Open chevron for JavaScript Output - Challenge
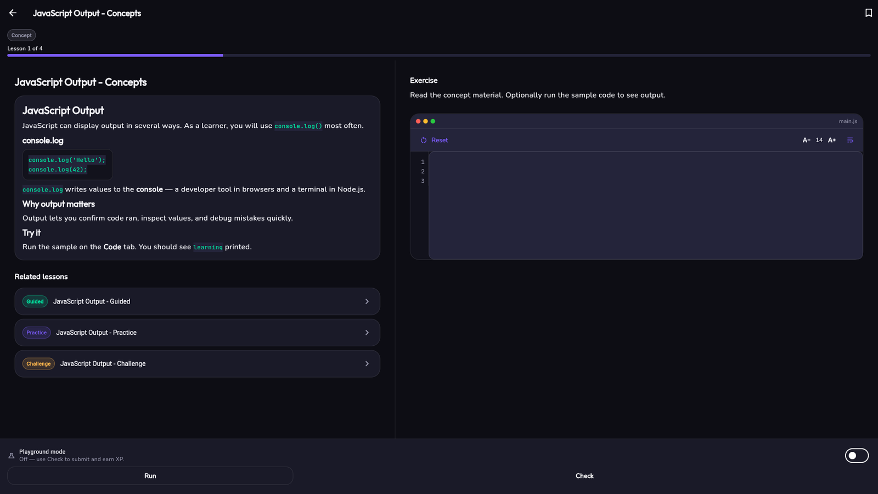Image resolution: width=878 pixels, height=494 pixels. 367,364
